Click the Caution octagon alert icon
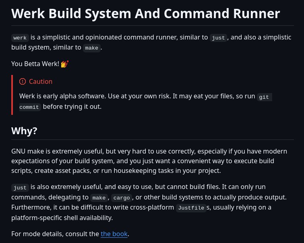 [x=23, y=81]
